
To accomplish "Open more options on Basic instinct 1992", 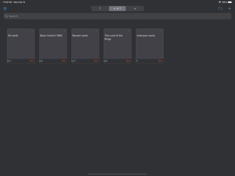I will (x=64, y=31).
